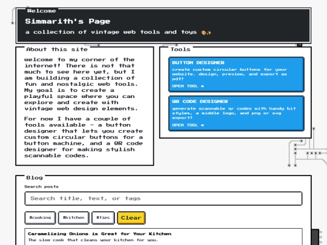Focus the blog search input field
This screenshot has height=245, width=327.
163,198
